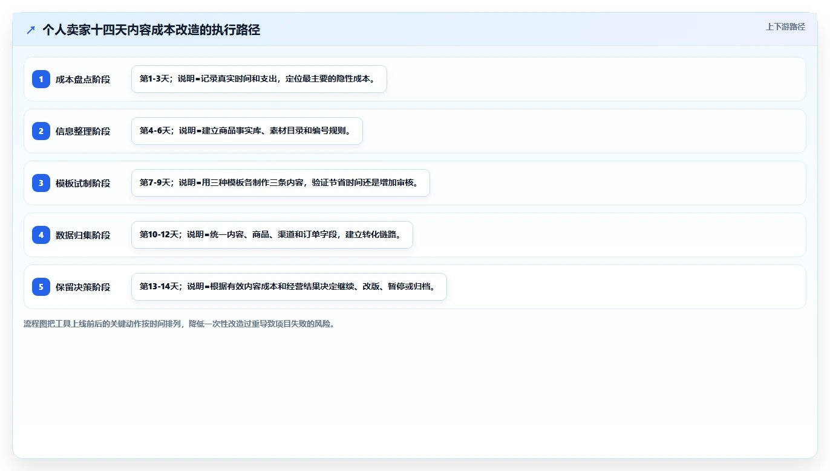Select the step 4 number badge
This screenshot has height=471, width=830.
(x=41, y=235)
